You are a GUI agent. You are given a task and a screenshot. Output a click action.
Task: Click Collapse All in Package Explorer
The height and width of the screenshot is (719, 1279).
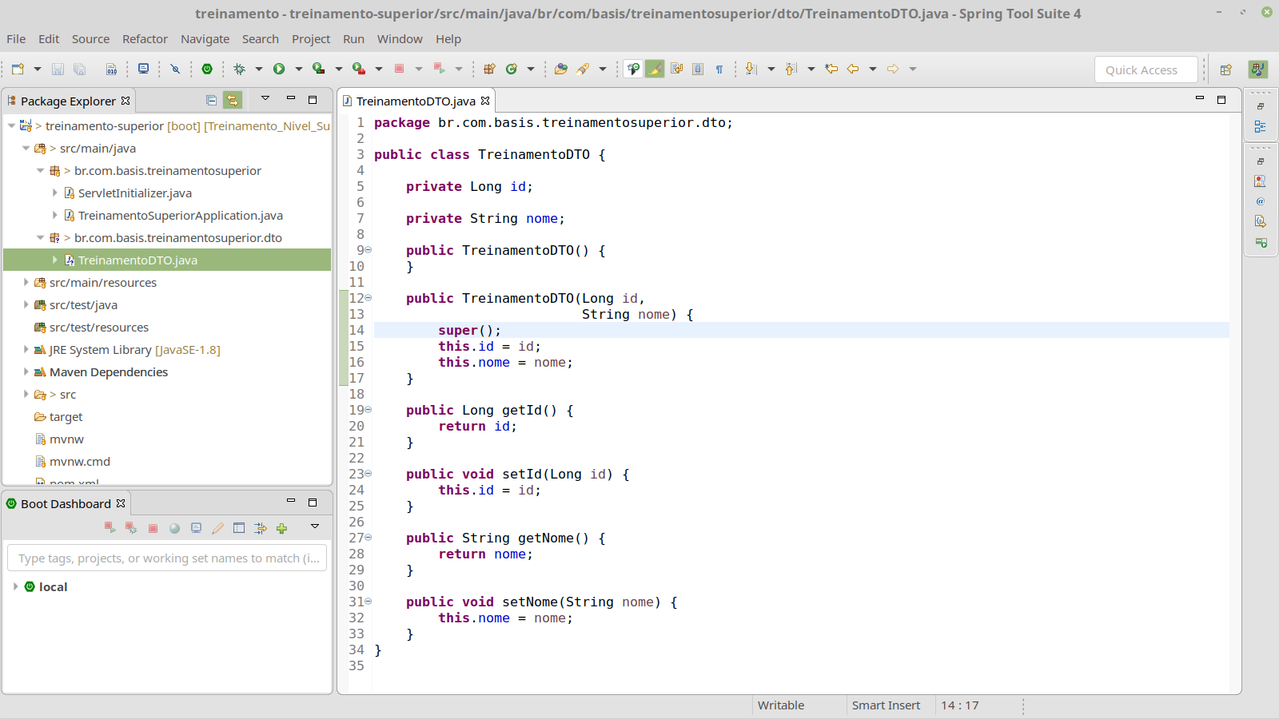[211, 101]
